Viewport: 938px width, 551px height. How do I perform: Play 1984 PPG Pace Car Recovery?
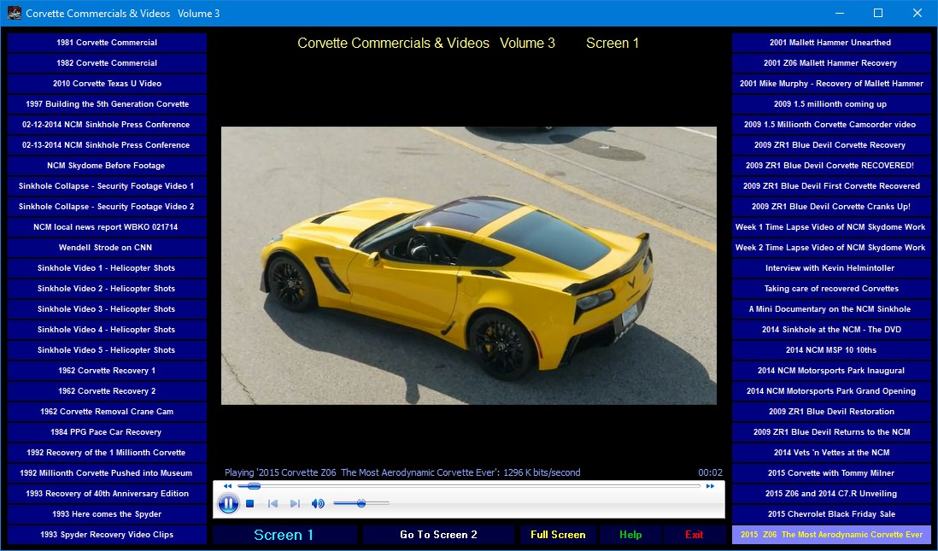click(x=107, y=432)
